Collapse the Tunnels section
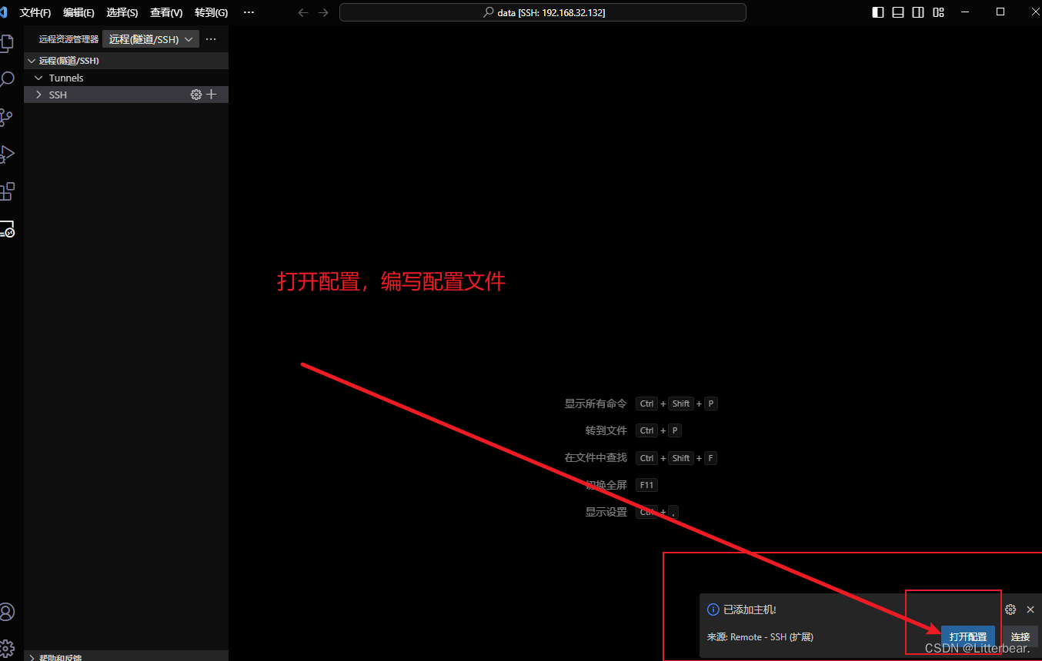This screenshot has width=1042, height=661. (x=38, y=77)
